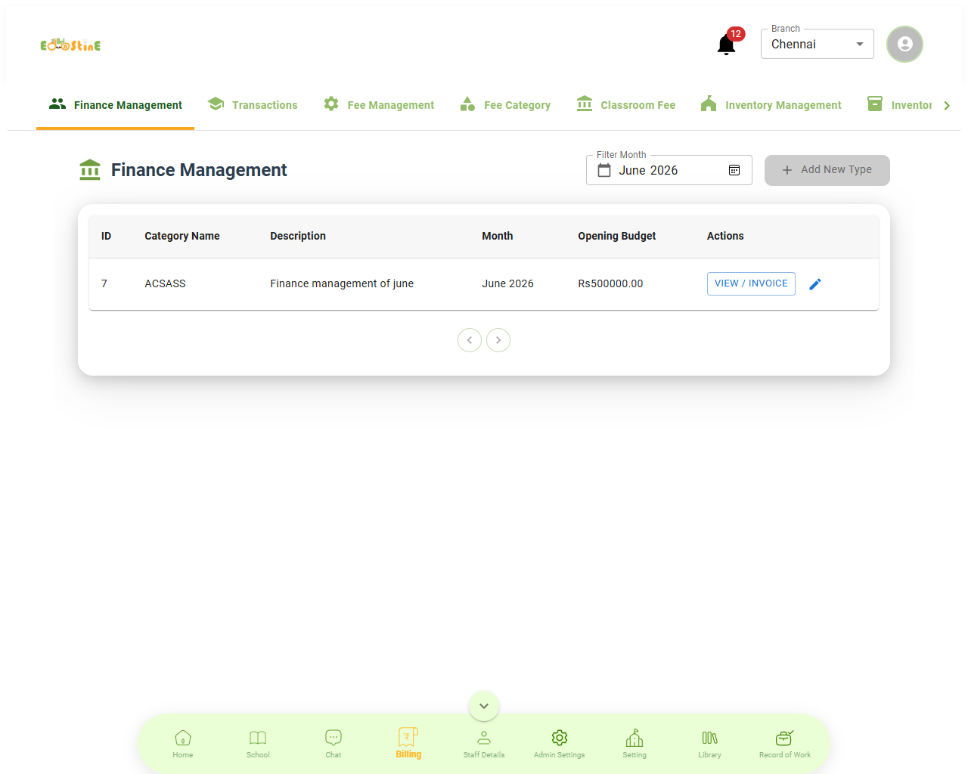The image size is (968, 774).
Task: Go to Home in bottom navigation
Action: [183, 744]
